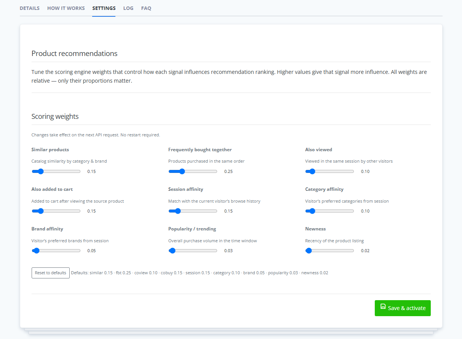The image size is (462, 339).
Task: Click the Category affinity value 0.10
Action: click(x=365, y=211)
